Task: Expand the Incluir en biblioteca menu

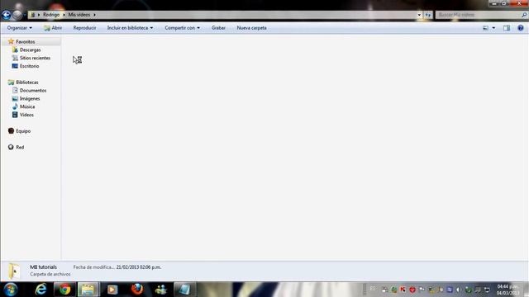Action: [x=130, y=28]
